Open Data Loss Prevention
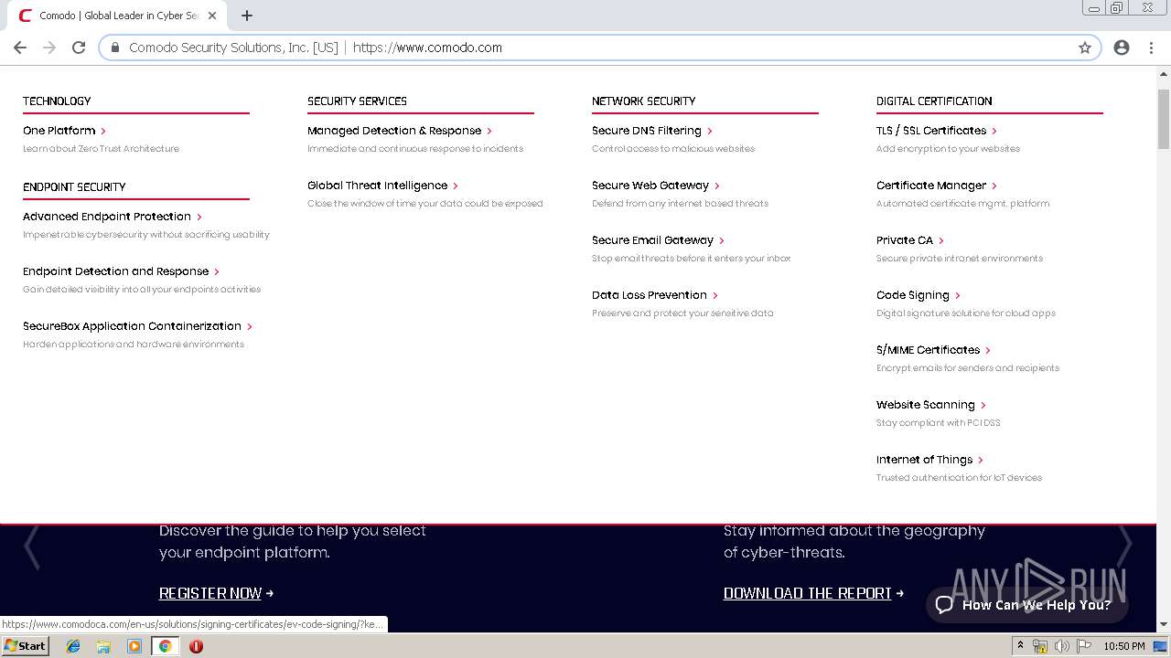Image resolution: width=1171 pixels, height=658 pixels. (x=650, y=295)
